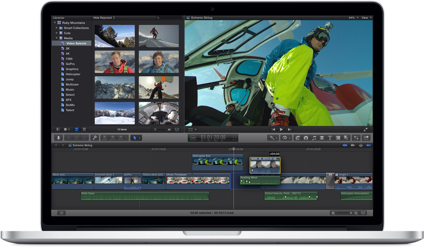Collapse the Ruby Mountains library
Image resolution: width=424 pixels, height=248 pixels.
(x=55, y=22)
